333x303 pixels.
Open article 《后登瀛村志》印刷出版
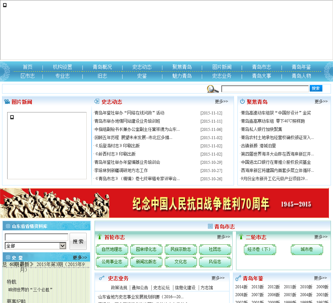pyautogui.click(x=117, y=146)
